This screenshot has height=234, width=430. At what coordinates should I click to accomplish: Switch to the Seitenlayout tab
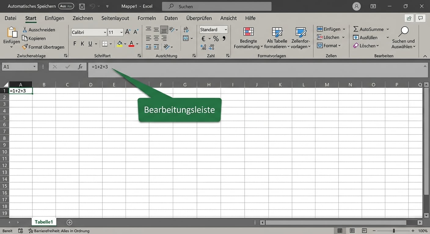pyautogui.click(x=115, y=18)
